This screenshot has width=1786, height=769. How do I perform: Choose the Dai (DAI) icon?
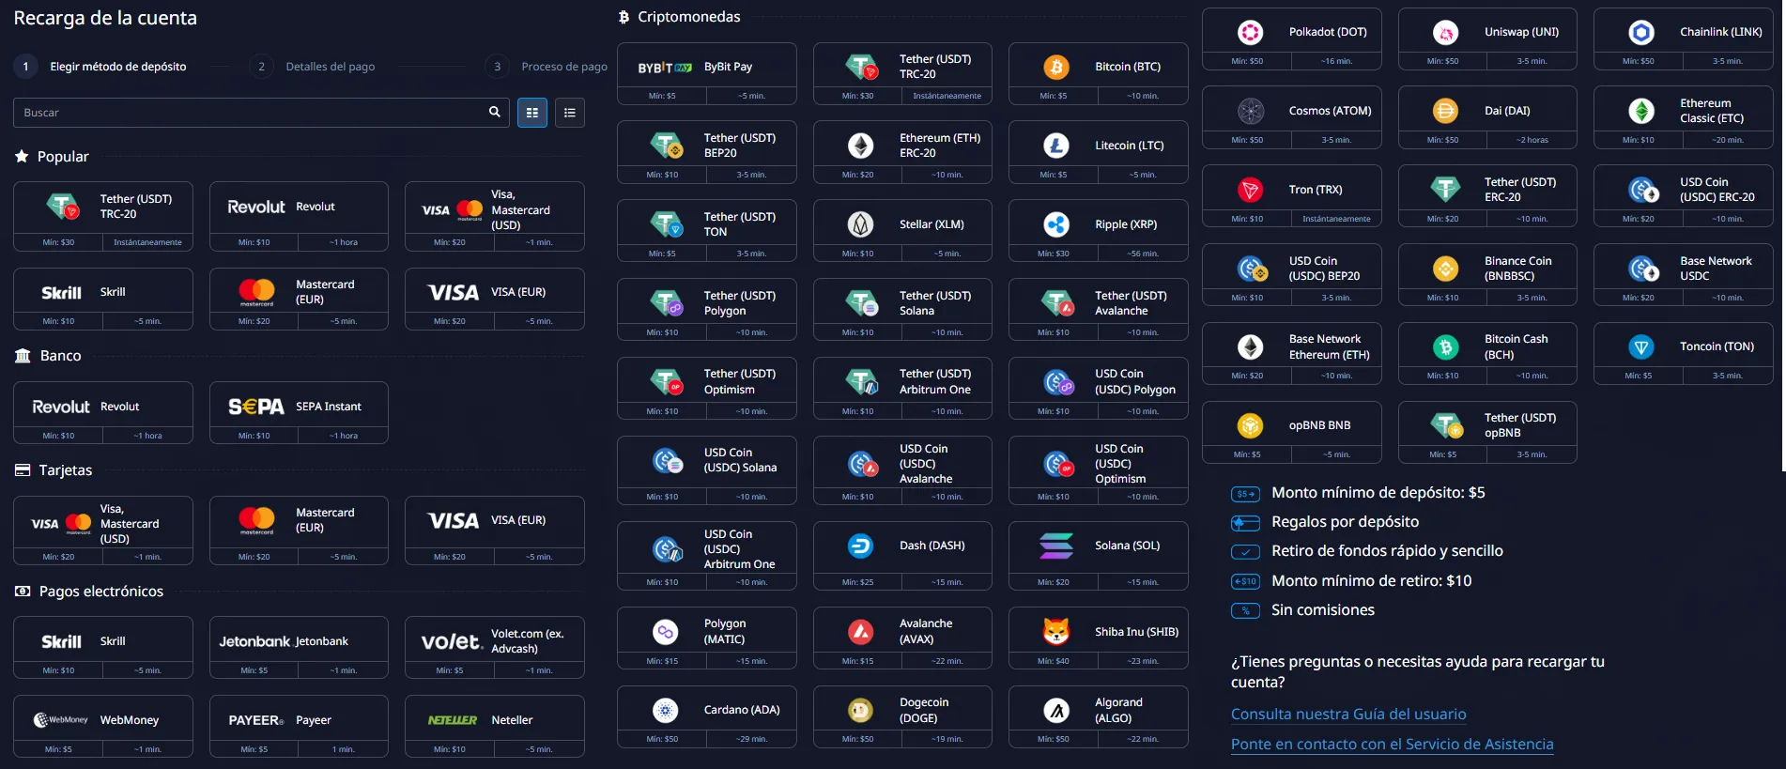point(1445,111)
